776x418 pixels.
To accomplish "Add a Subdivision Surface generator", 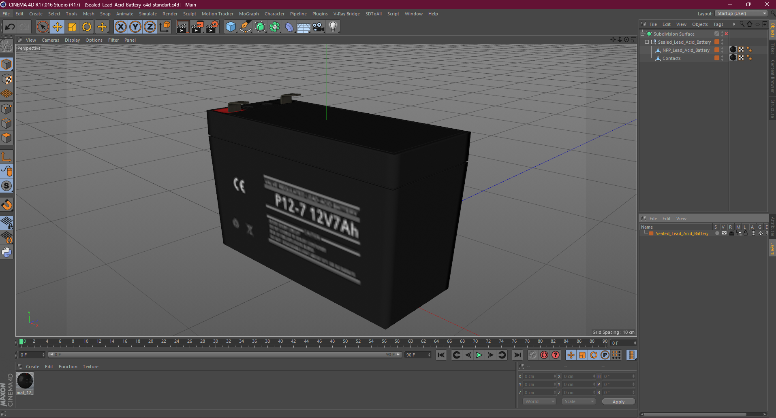I will (260, 27).
